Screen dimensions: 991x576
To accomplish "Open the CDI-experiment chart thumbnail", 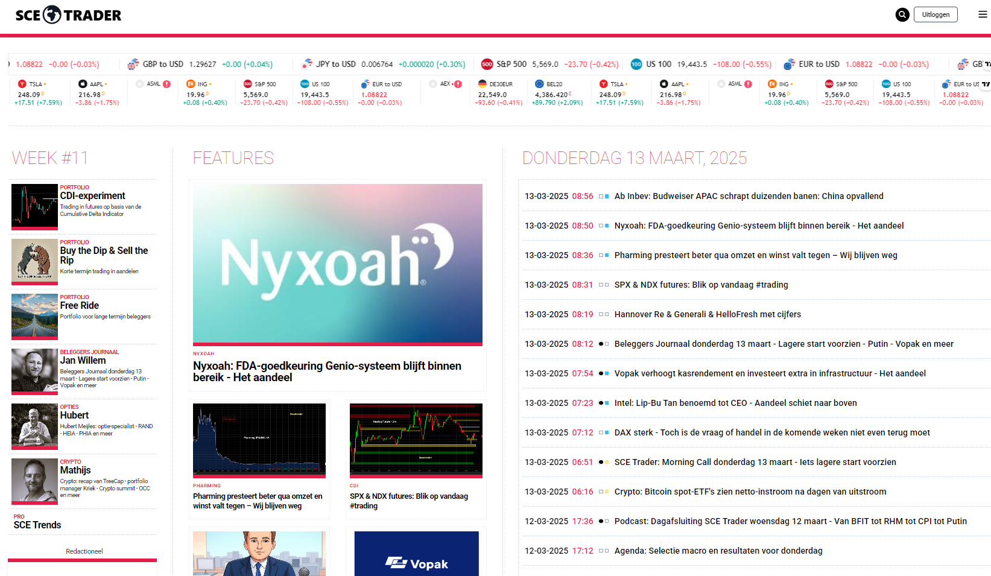I will (x=34, y=207).
